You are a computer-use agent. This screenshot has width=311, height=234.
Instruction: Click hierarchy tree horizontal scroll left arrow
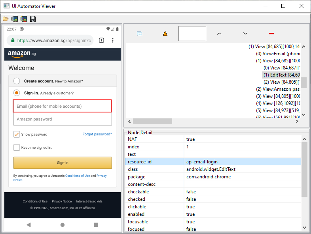[x=129, y=121]
